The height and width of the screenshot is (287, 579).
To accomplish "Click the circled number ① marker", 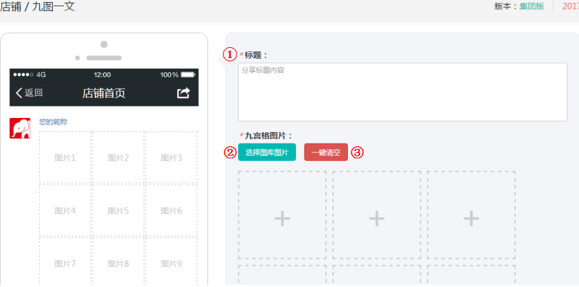I will tap(230, 55).
